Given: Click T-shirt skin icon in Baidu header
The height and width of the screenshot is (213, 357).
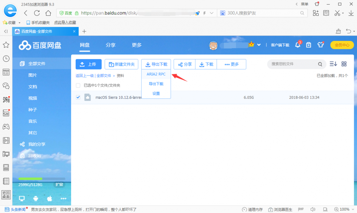Looking at the screenshot, I should (321, 45).
